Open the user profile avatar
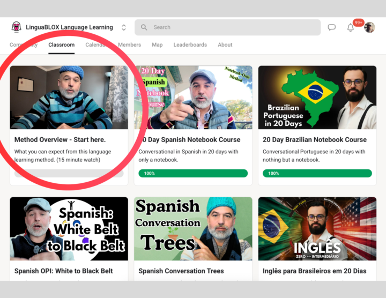386x298 pixels. (369, 27)
